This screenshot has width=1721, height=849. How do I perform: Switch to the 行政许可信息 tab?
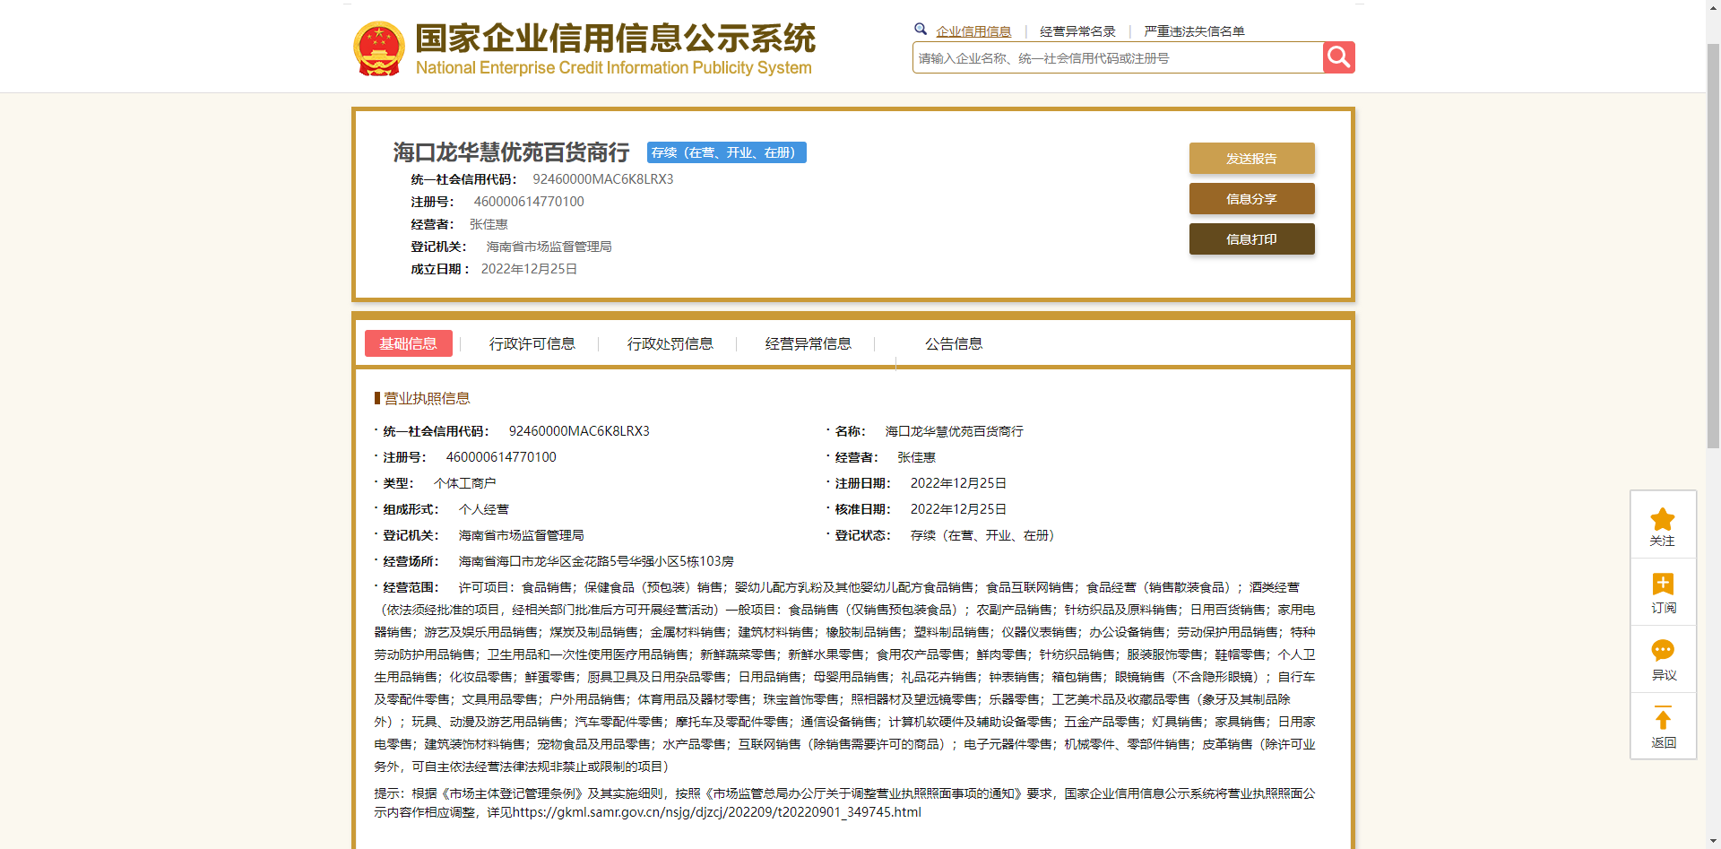click(x=532, y=343)
